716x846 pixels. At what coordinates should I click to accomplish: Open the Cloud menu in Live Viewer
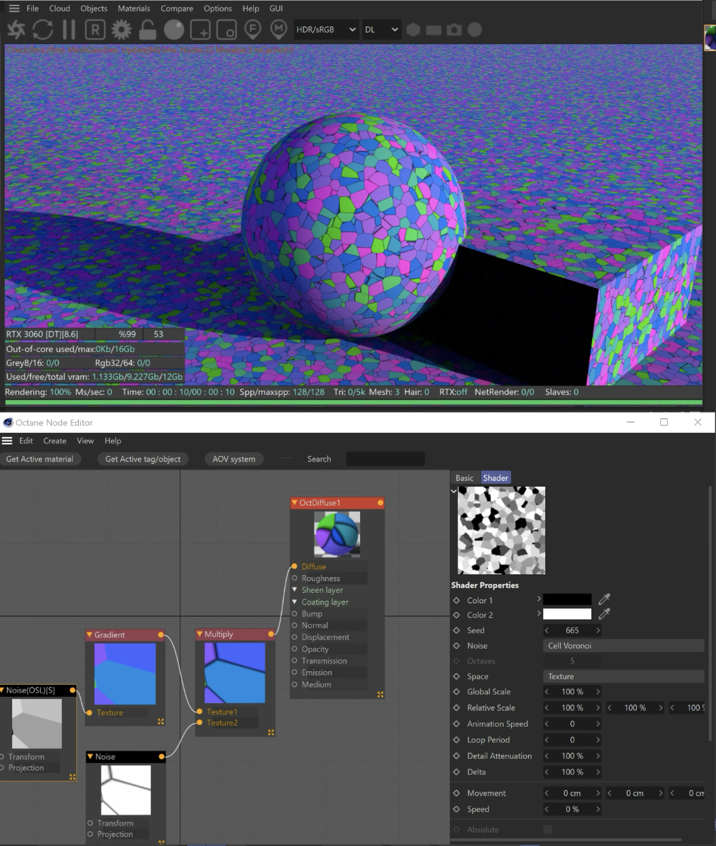[59, 8]
